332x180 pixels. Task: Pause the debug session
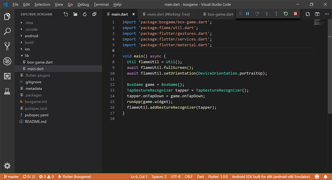click(x=247, y=14)
